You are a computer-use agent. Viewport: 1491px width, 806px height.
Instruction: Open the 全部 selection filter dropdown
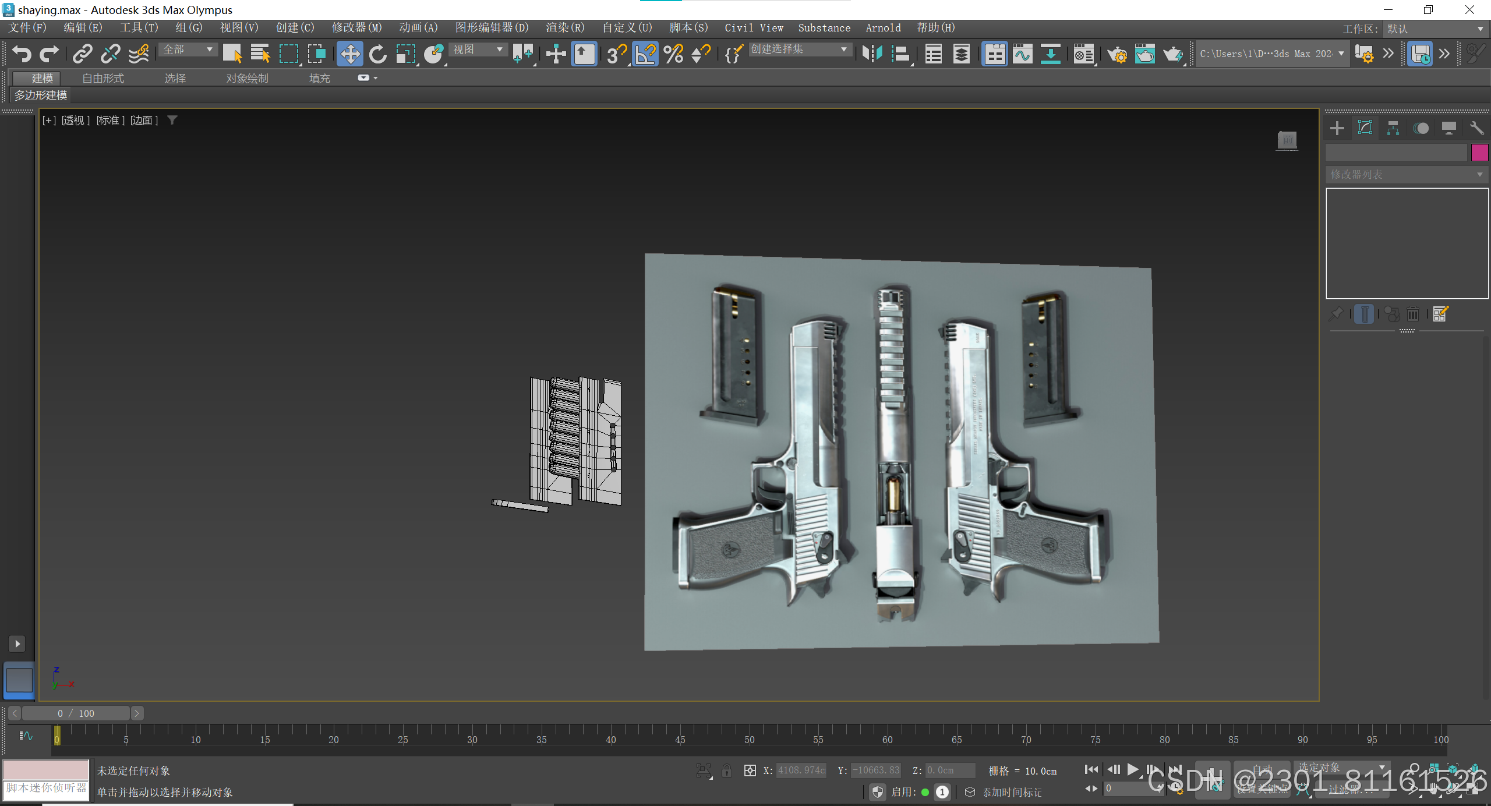(x=188, y=50)
